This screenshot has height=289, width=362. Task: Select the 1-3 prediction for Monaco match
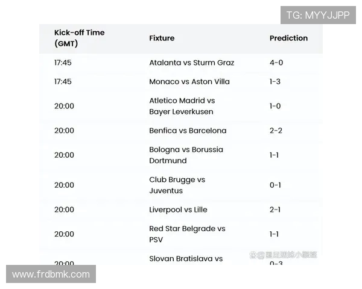point(275,81)
